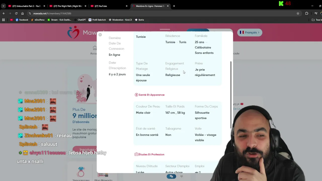Click the 'En ligne' status text
The width and height of the screenshot is (322, 181).
[114, 55]
